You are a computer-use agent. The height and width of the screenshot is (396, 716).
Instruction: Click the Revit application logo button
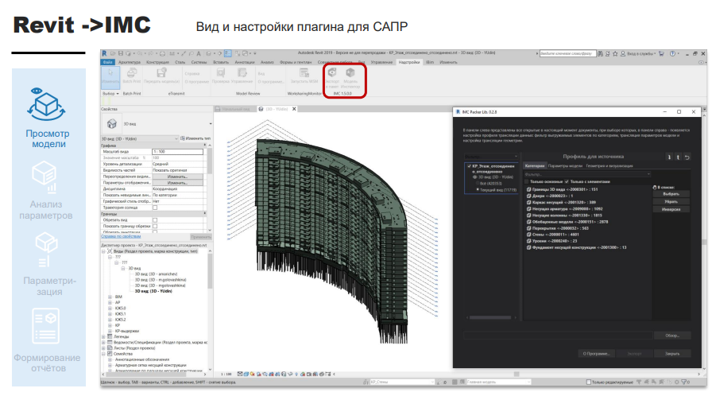[x=105, y=53]
